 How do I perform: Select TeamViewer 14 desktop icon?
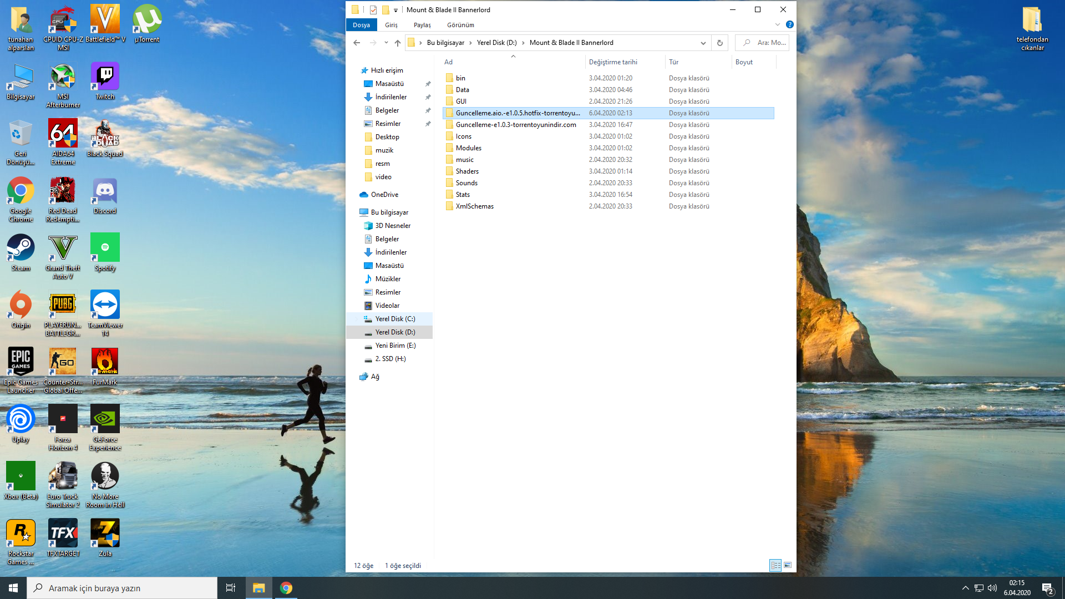click(x=105, y=313)
